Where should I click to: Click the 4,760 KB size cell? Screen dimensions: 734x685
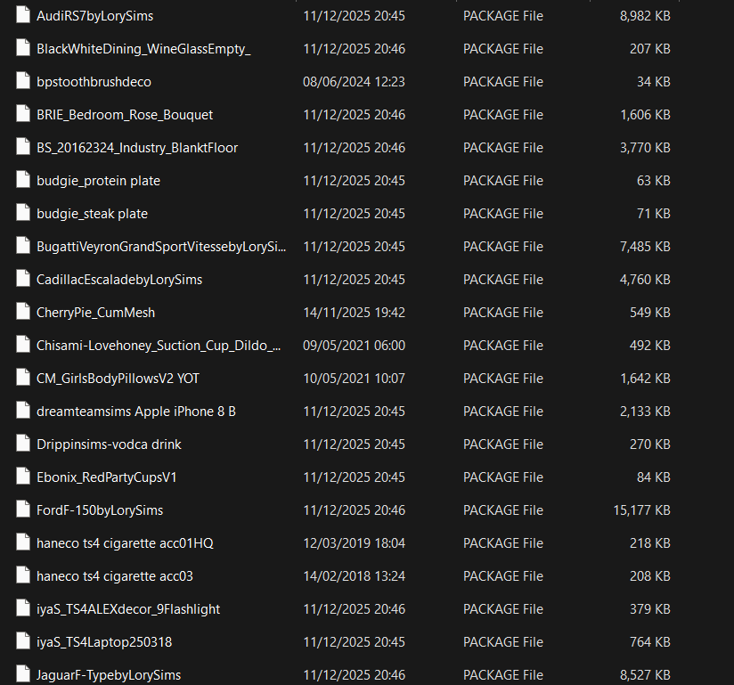point(645,280)
